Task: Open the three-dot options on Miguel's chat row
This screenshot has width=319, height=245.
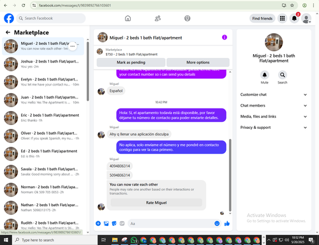Action: (73, 46)
